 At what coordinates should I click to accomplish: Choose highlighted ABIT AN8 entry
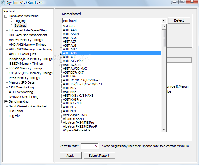(x=112, y=53)
